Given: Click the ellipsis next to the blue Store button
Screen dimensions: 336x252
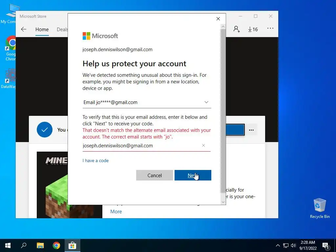Looking at the screenshot, I should coord(251,130).
